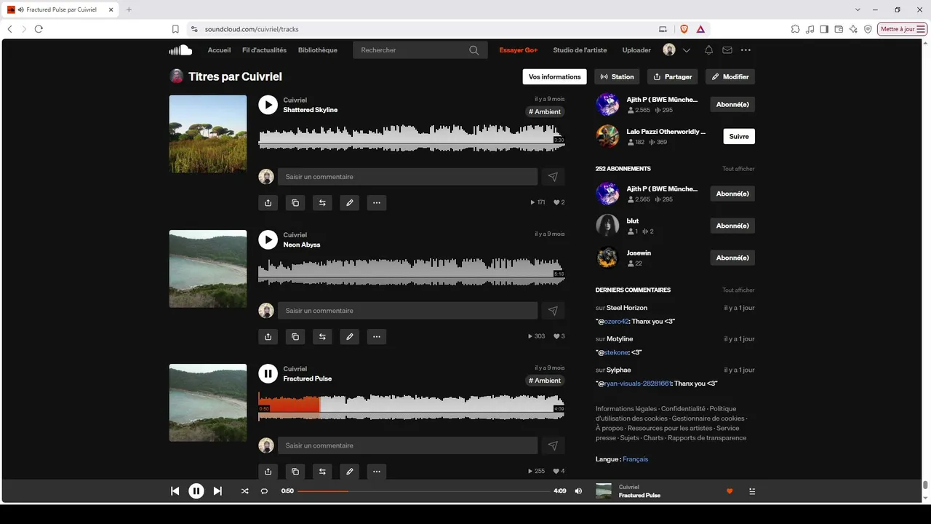Open the notifications bell
Viewport: 931px width, 524px height.
pos(708,50)
